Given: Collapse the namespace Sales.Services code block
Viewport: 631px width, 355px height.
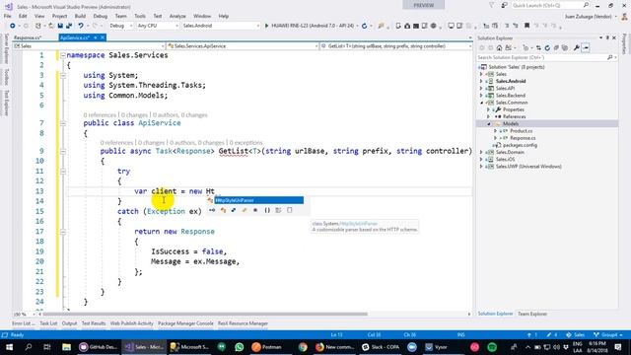Looking at the screenshot, I should tap(63, 55).
